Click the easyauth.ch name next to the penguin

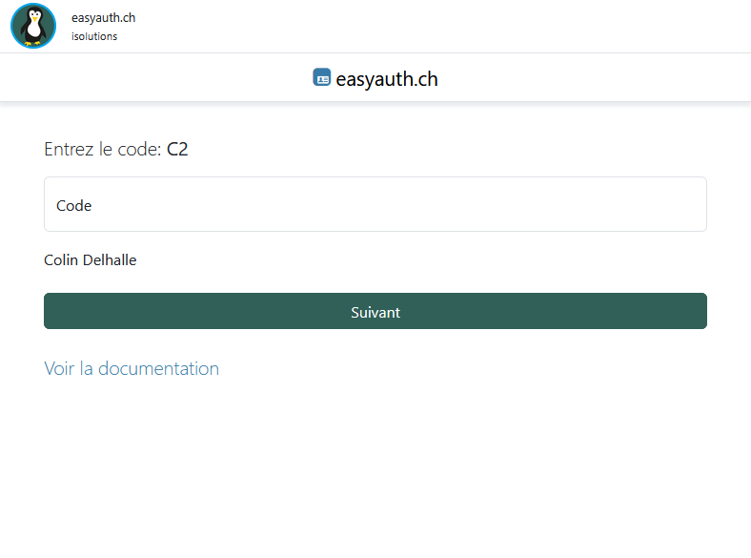coord(103,18)
